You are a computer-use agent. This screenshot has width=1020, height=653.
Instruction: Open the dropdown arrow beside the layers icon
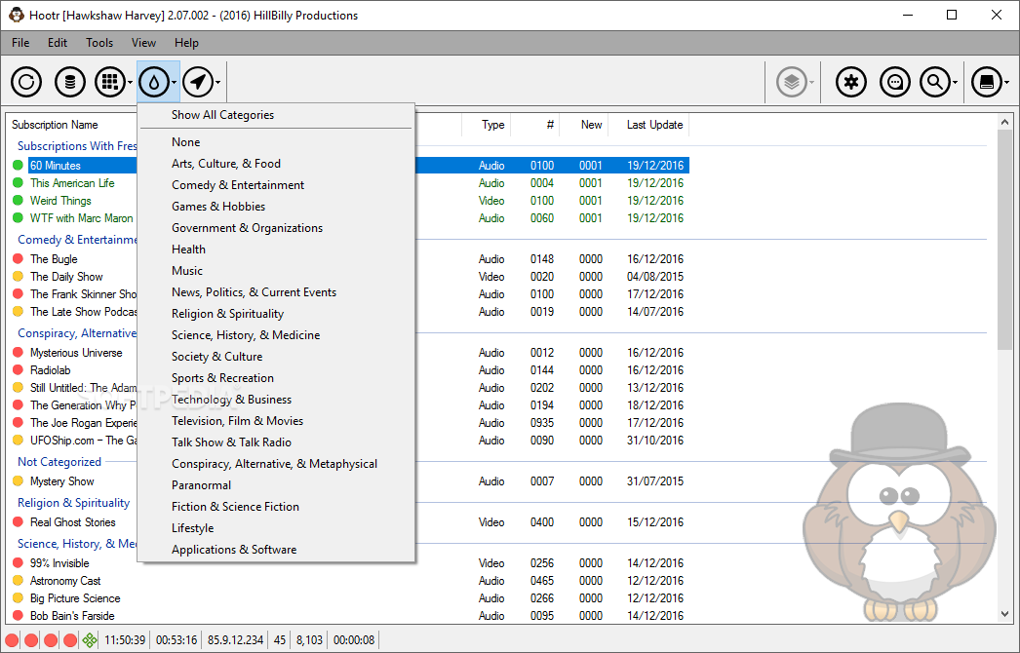tap(811, 83)
